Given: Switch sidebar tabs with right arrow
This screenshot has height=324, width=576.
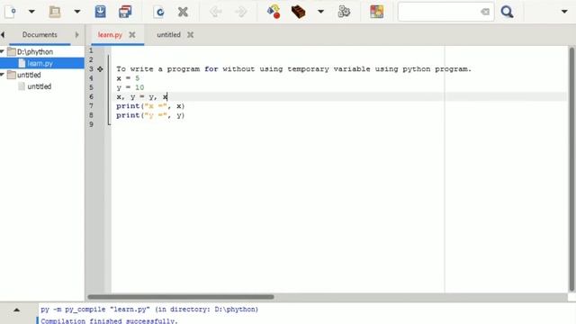Looking at the screenshot, I should click(x=76, y=35).
